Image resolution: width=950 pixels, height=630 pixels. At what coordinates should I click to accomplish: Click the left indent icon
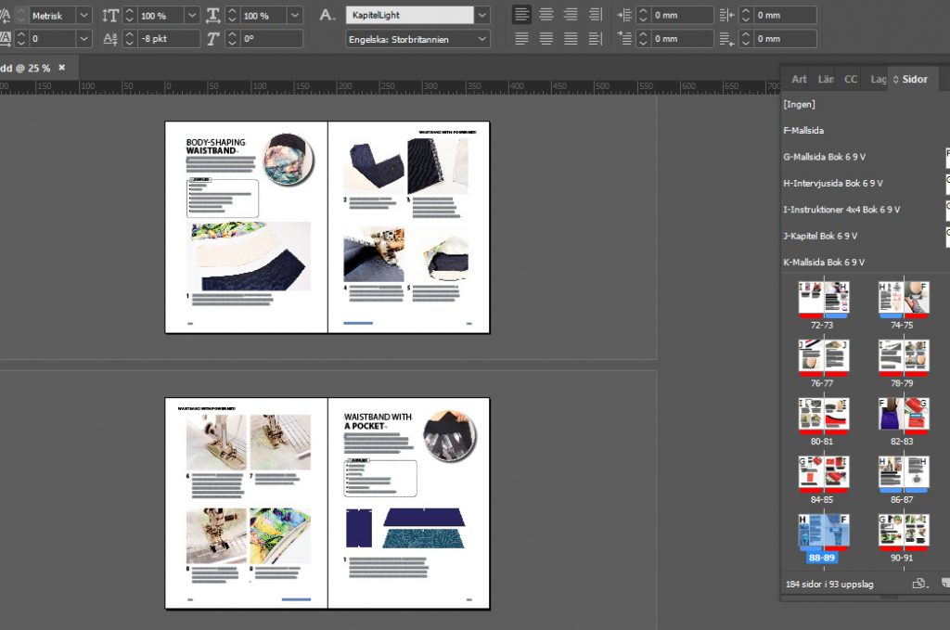click(x=624, y=14)
